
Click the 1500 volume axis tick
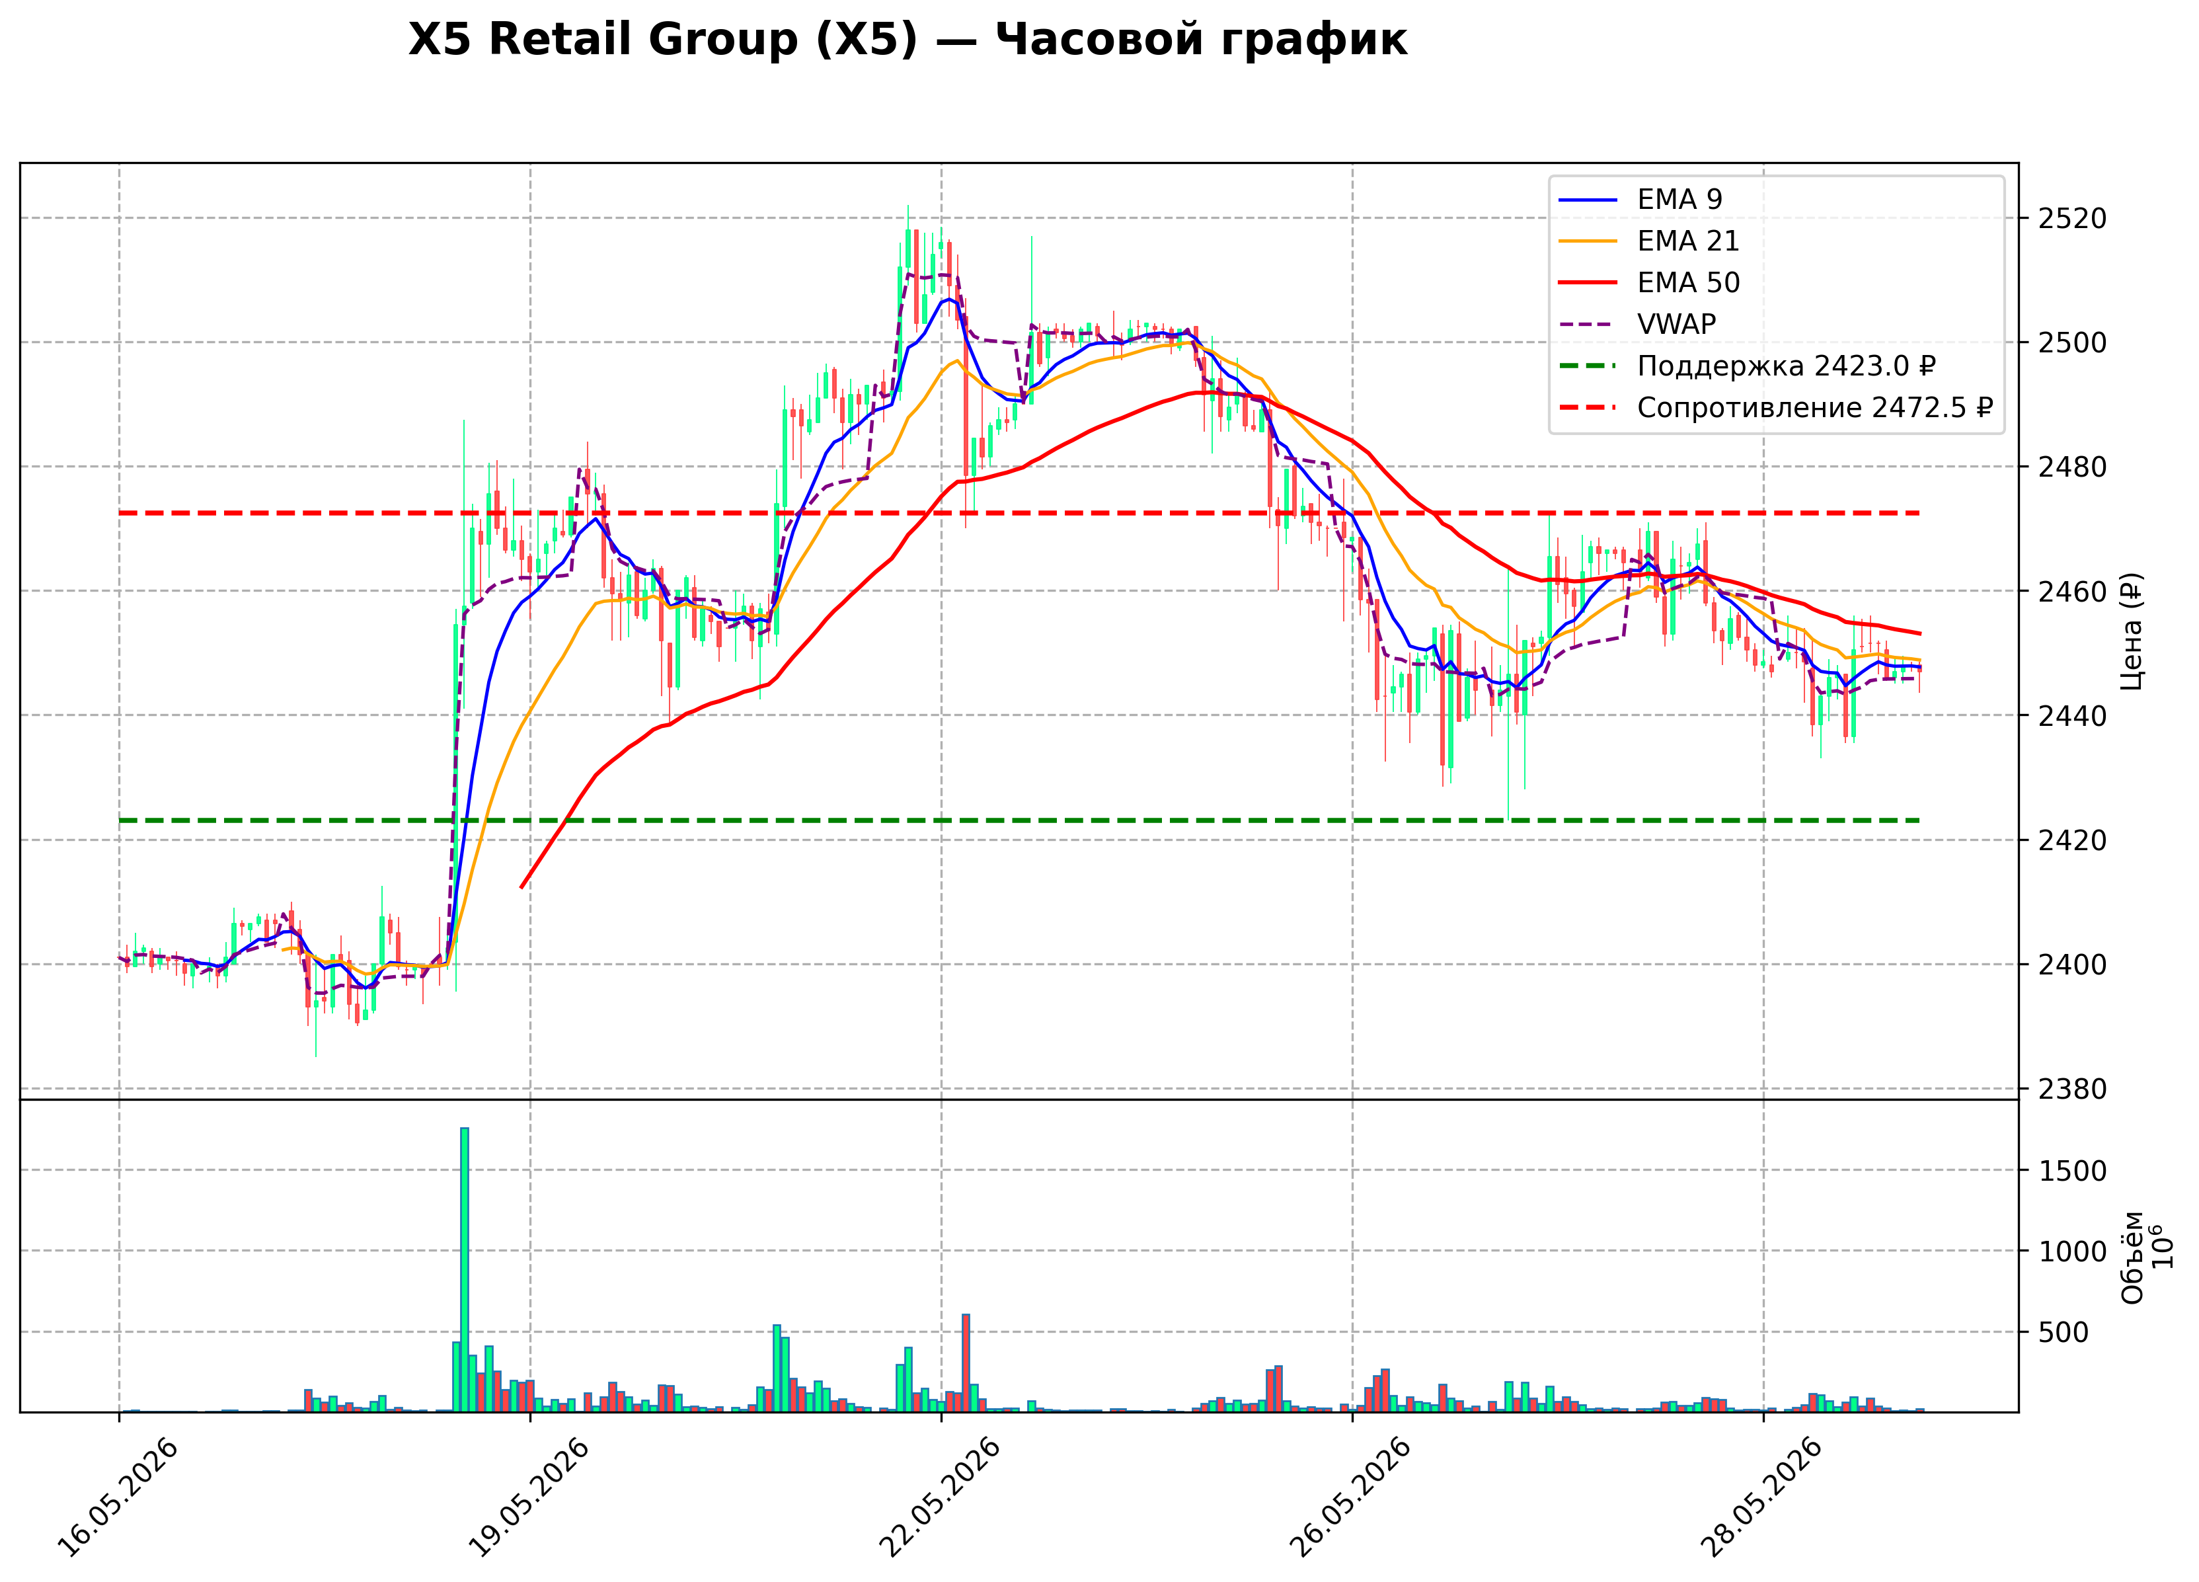click(2073, 1171)
